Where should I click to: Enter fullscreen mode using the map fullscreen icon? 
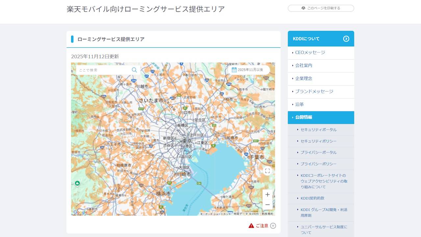coord(267,171)
